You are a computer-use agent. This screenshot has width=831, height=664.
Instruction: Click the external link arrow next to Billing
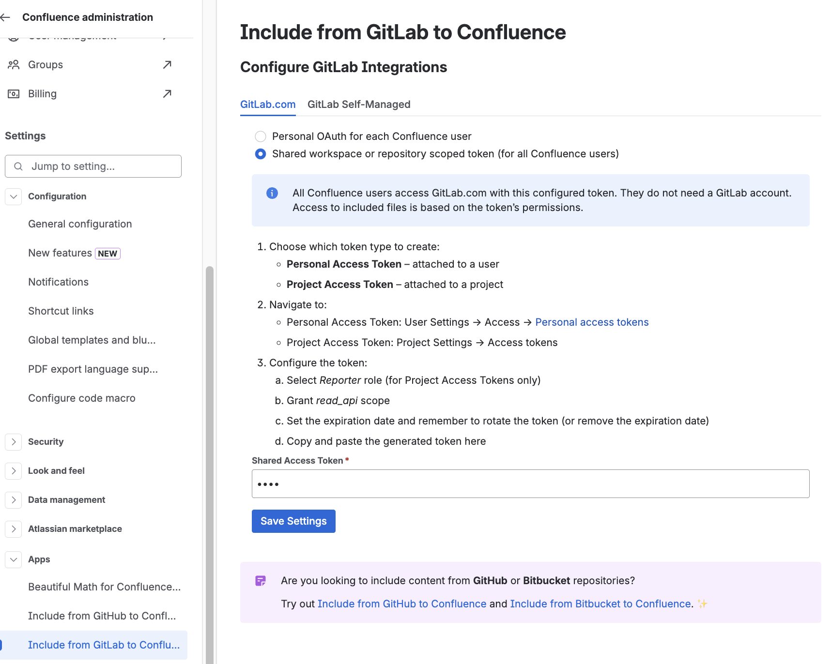coord(167,93)
